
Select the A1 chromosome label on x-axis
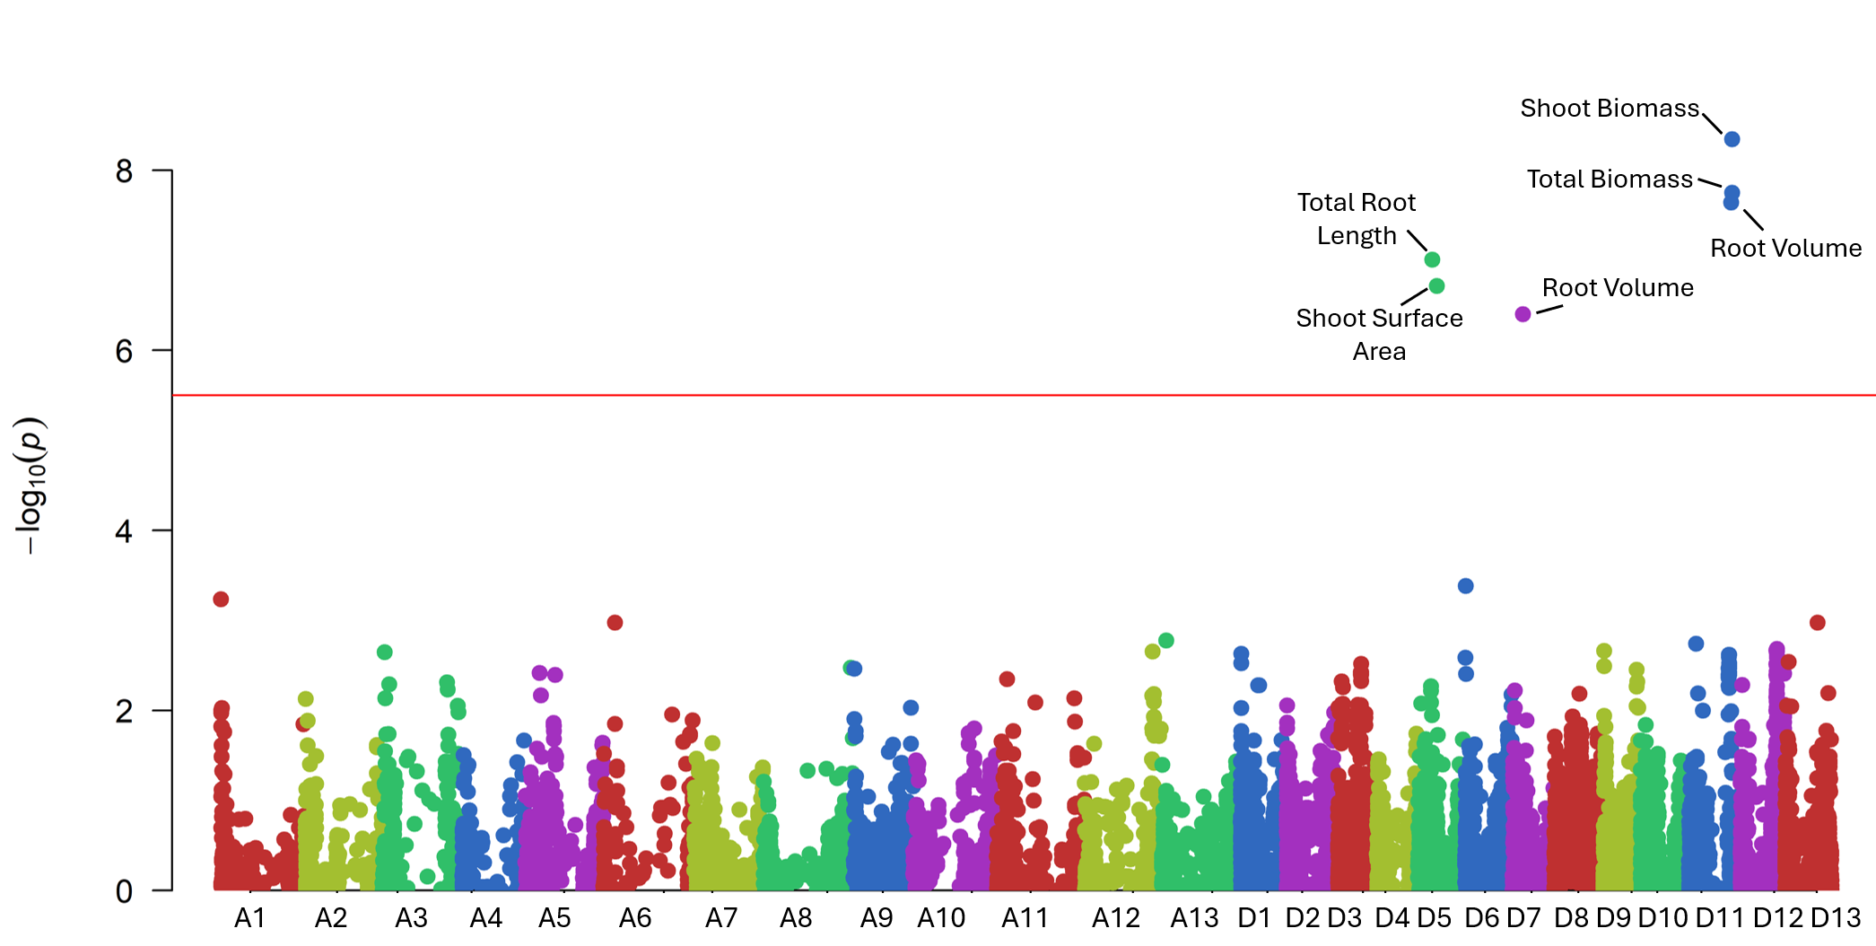[249, 918]
